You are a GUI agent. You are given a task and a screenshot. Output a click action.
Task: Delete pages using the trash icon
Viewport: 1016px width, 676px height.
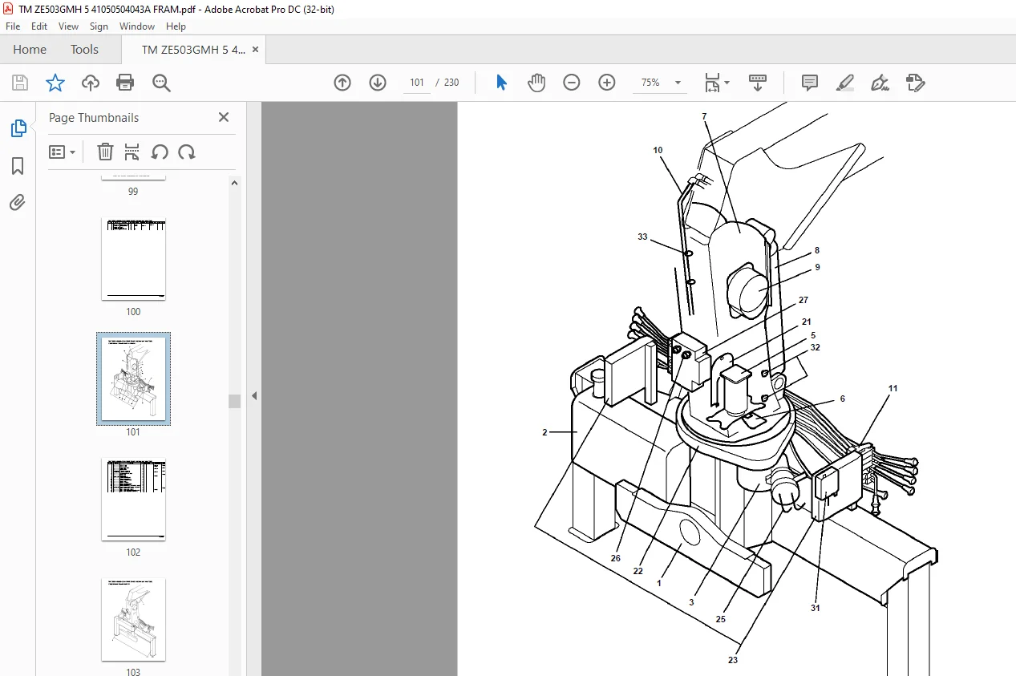coord(105,152)
